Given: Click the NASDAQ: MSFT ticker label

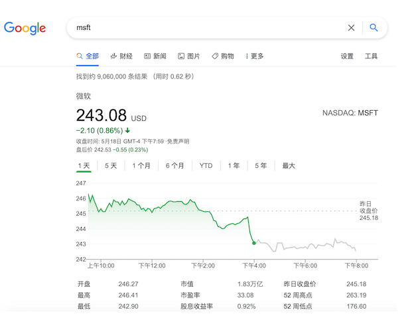Looking at the screenshot, I should click(350, 113).
